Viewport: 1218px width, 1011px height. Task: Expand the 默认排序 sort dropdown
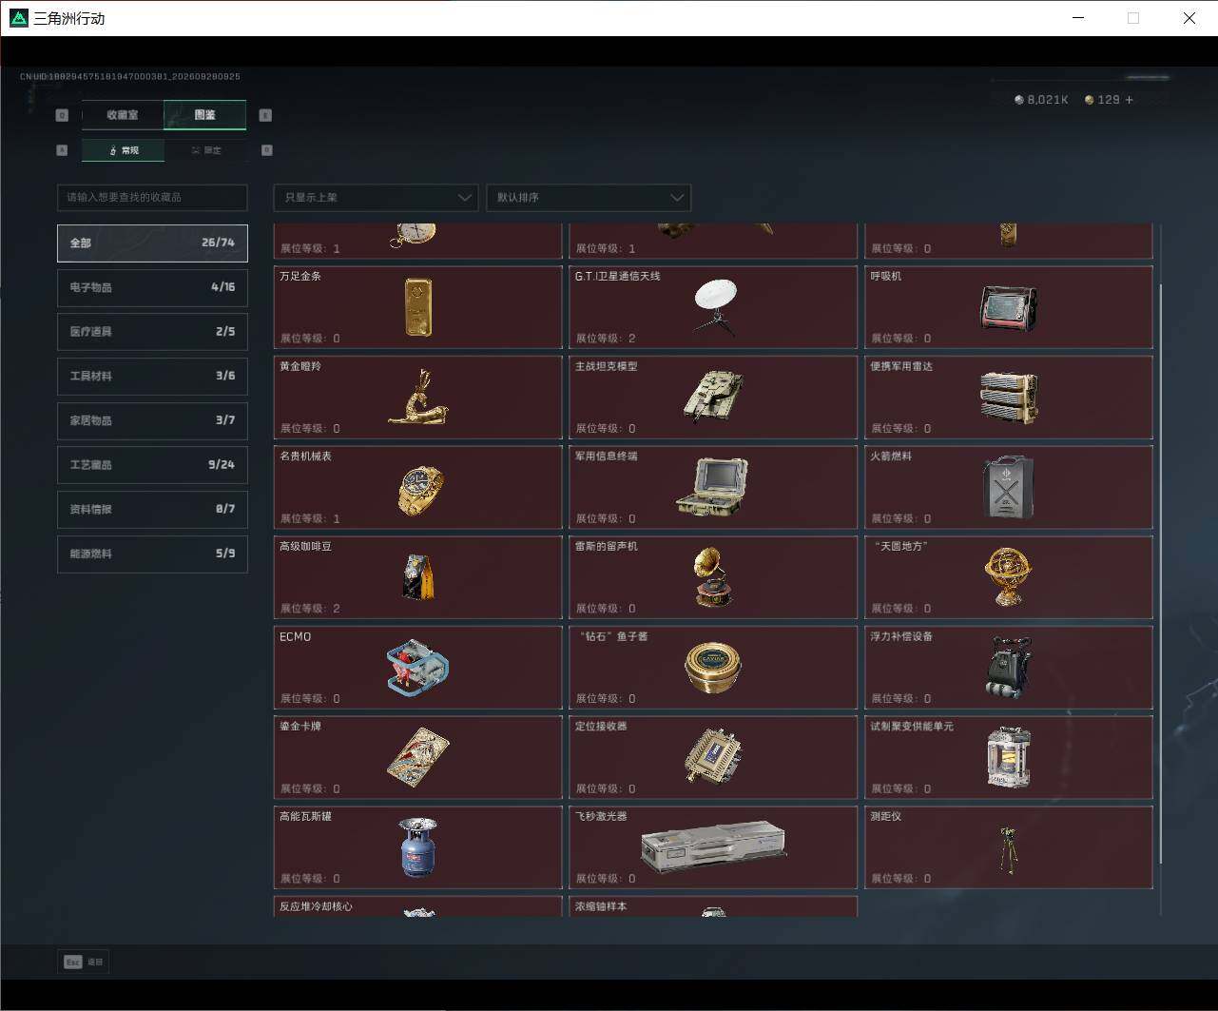tap(589, 198)
